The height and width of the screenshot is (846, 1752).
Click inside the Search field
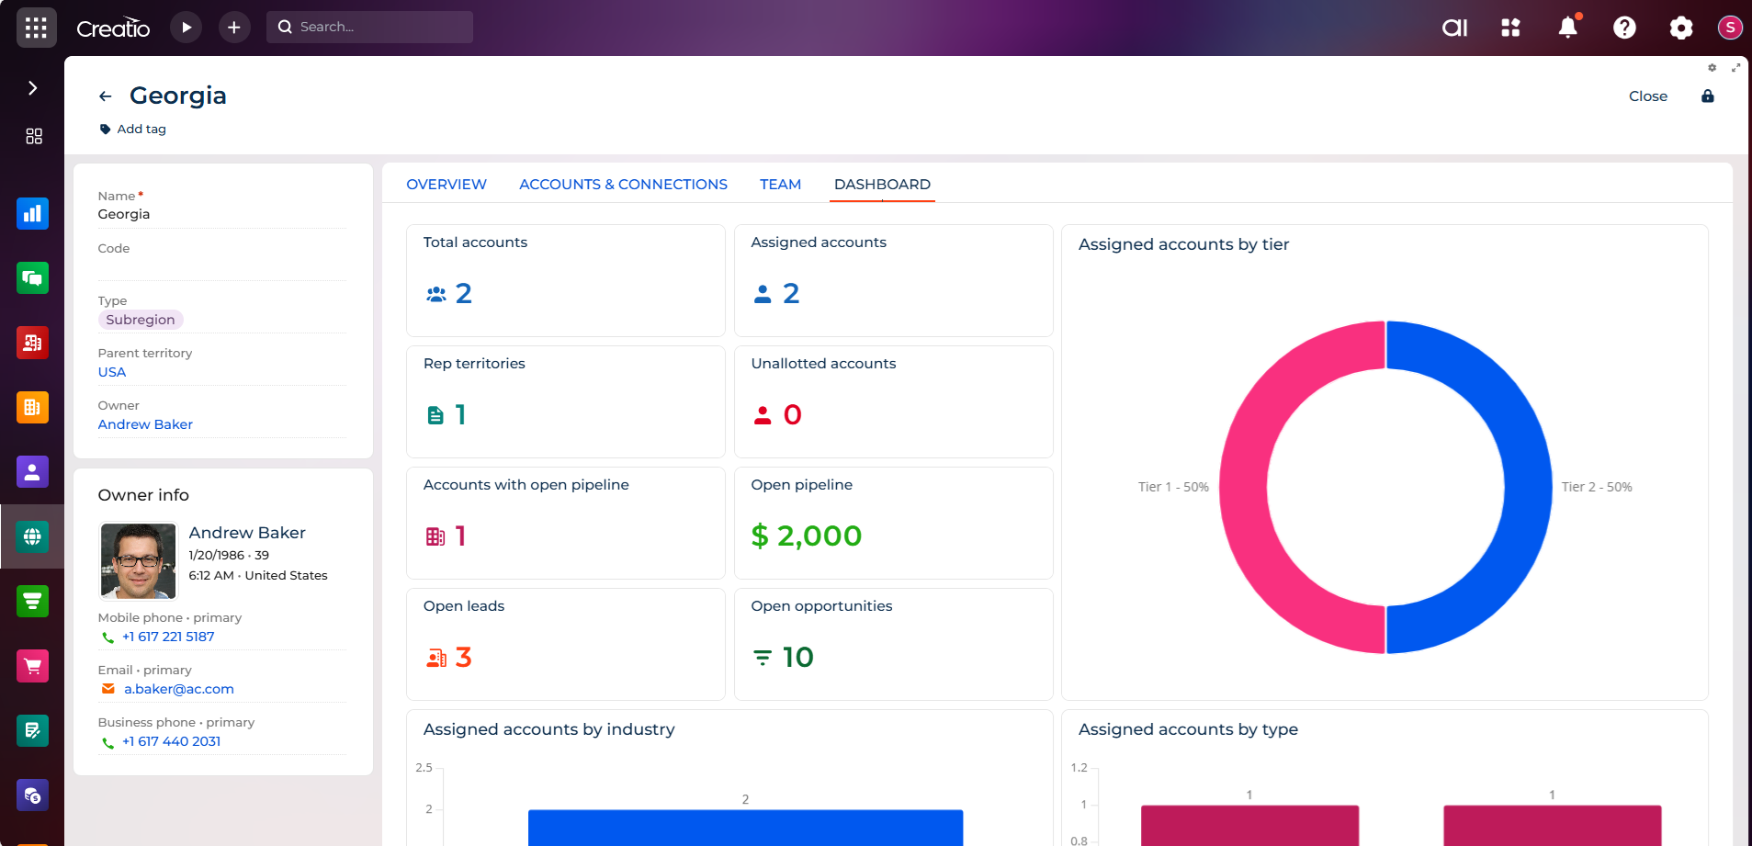point(367,27)
